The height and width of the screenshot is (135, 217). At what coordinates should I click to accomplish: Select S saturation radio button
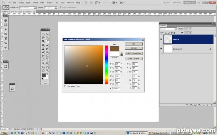111,68
